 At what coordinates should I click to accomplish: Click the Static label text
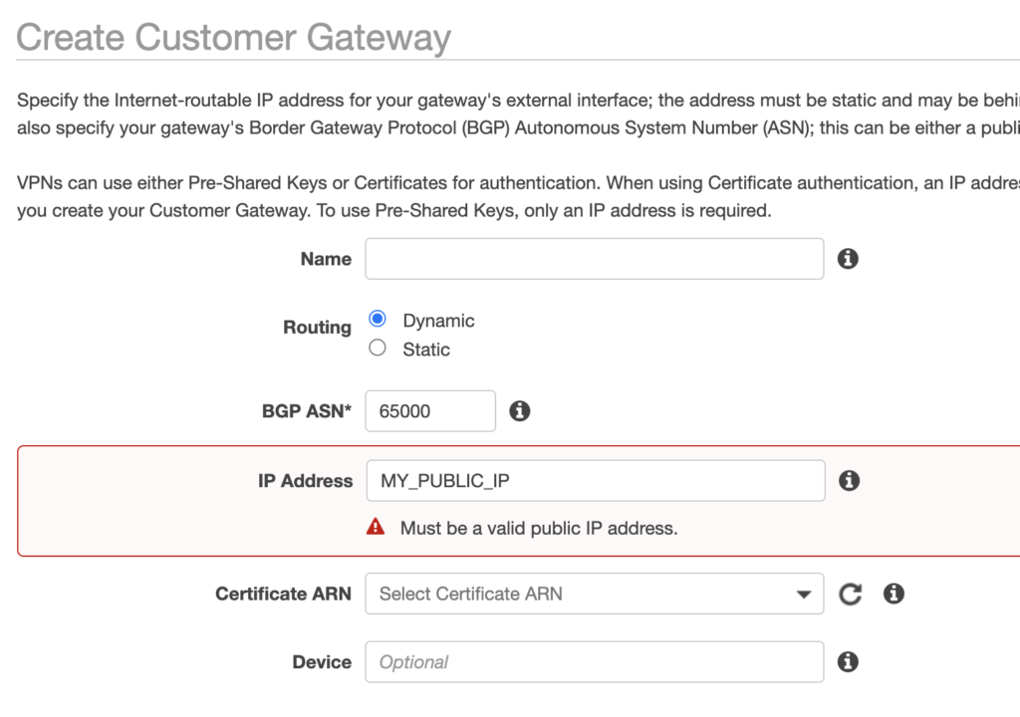[426, 350]
